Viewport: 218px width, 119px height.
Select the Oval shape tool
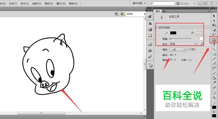click(214, 54)
